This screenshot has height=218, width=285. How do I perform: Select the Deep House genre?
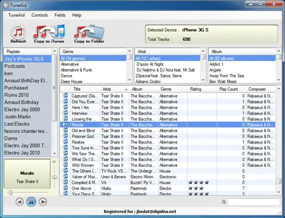93,81
